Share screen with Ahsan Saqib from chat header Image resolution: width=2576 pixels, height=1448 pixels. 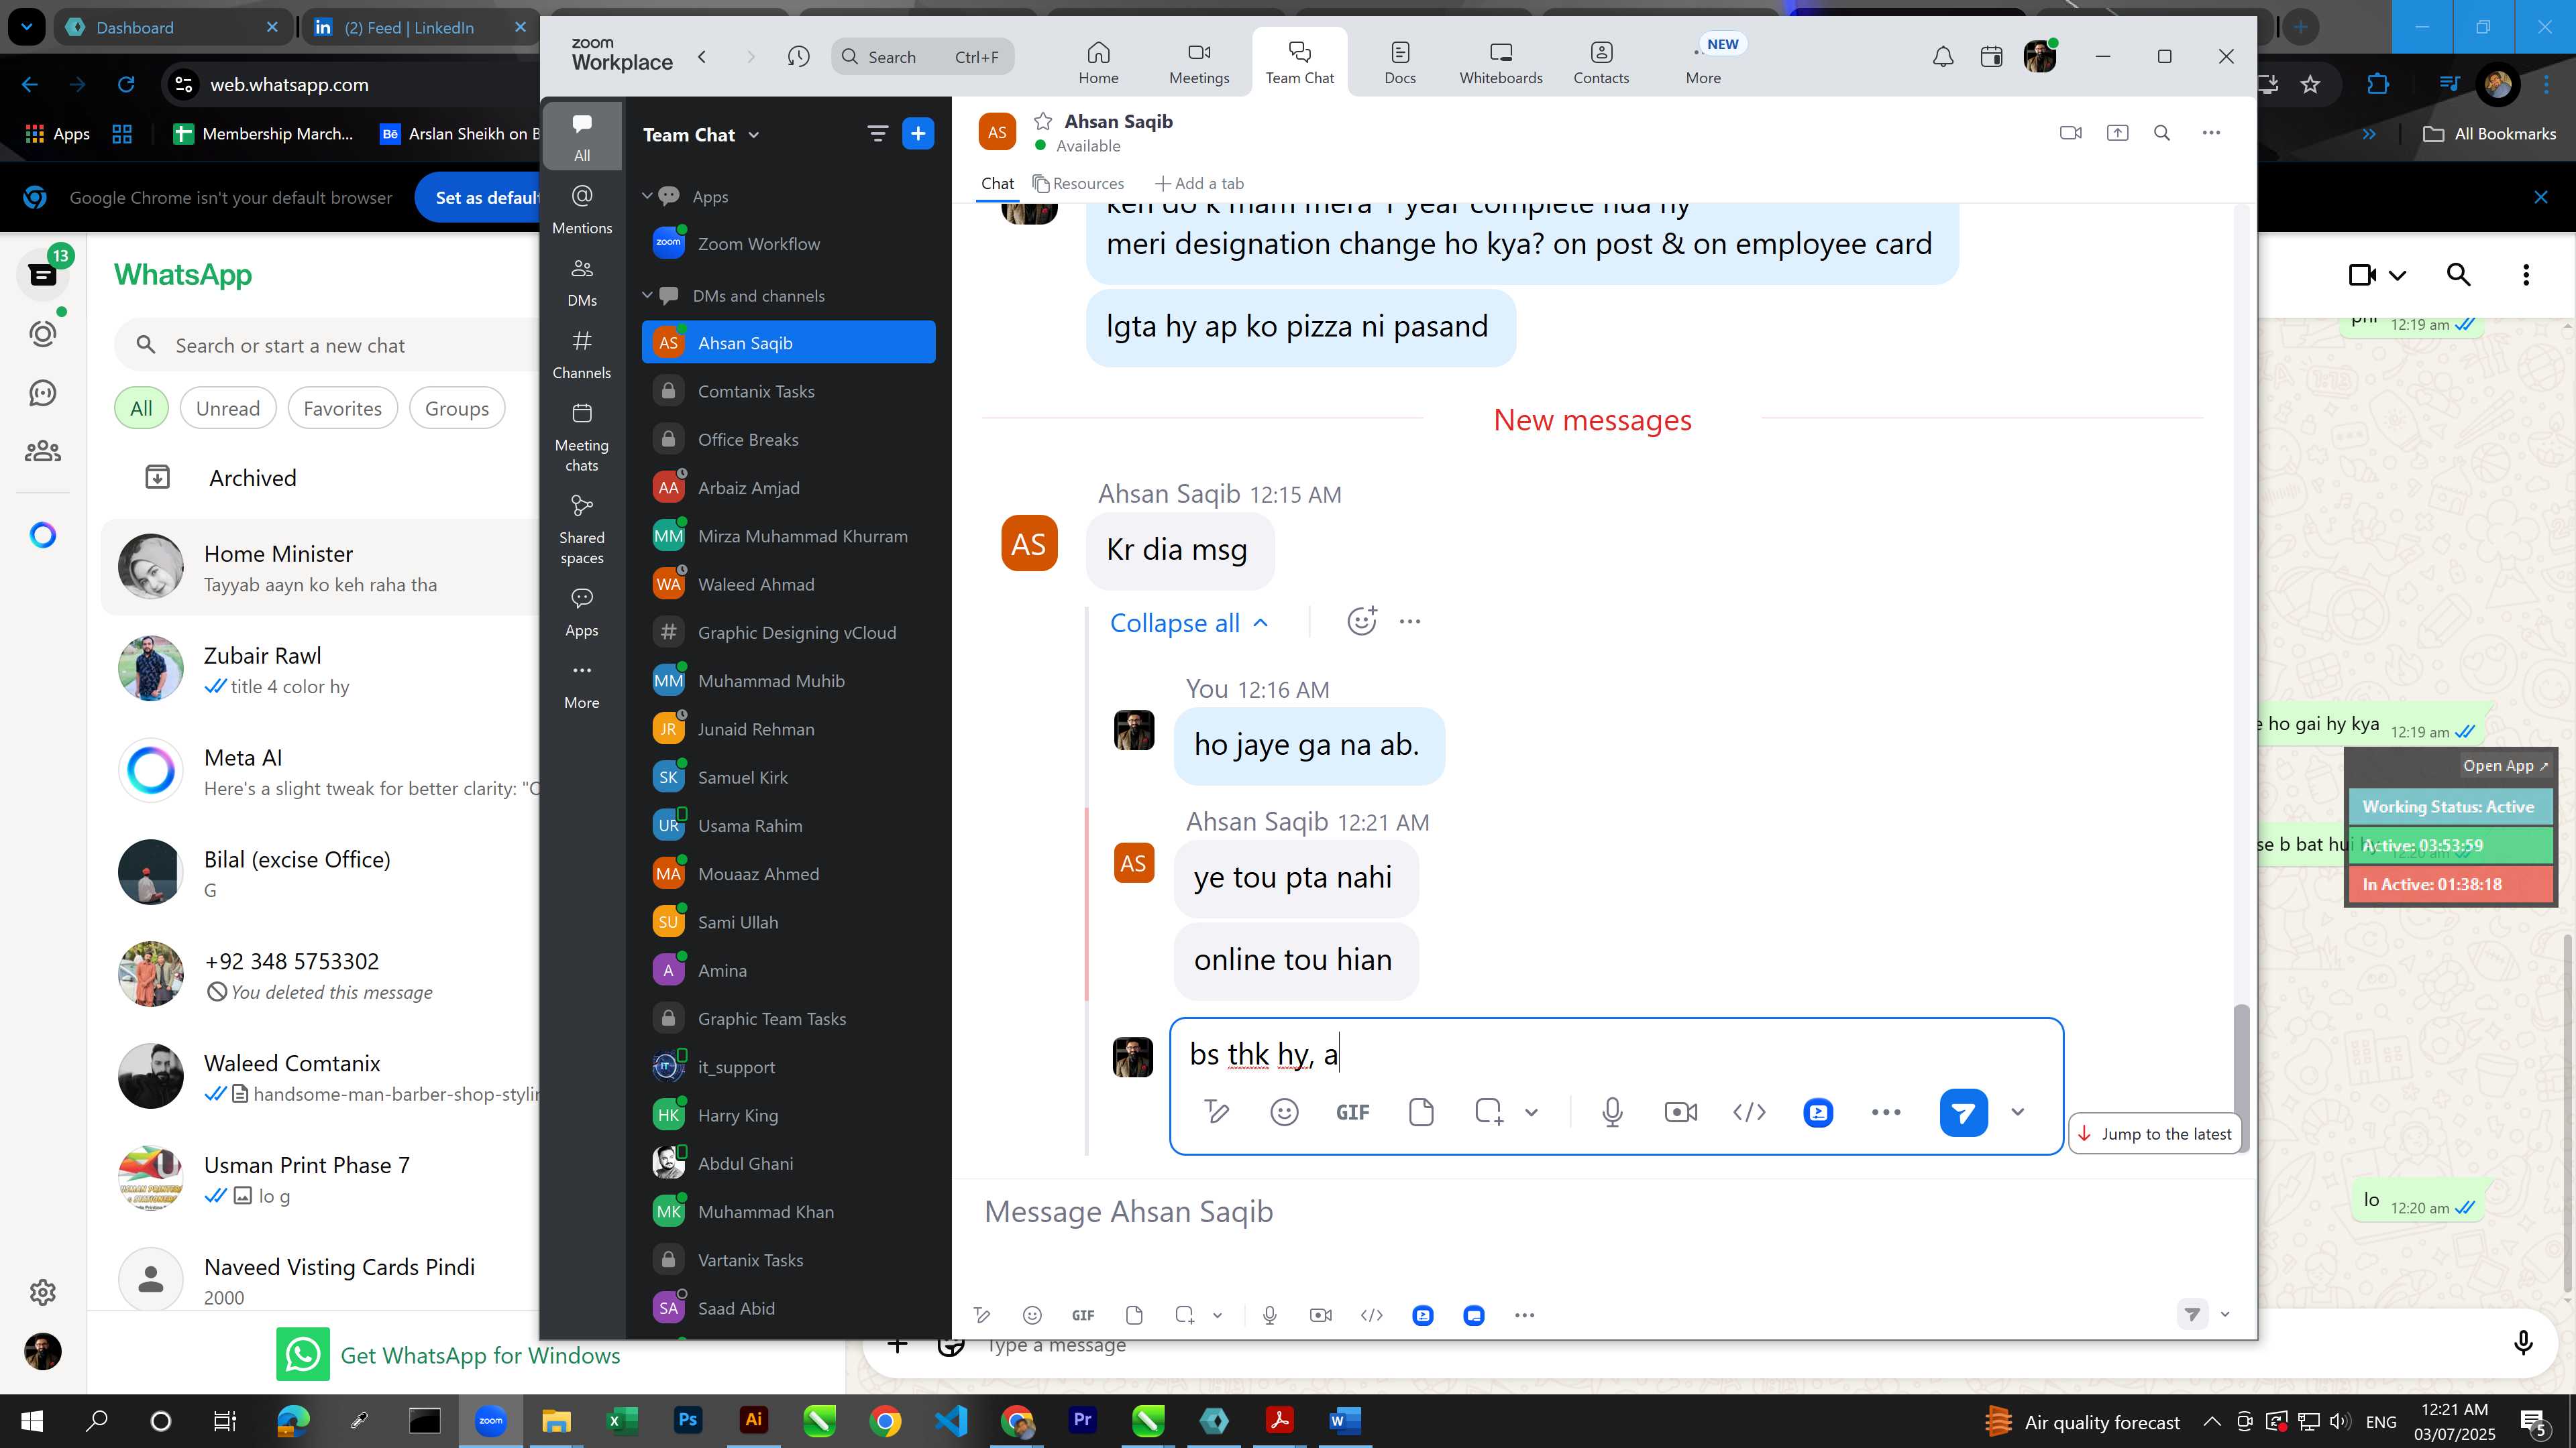[2117, 133]
